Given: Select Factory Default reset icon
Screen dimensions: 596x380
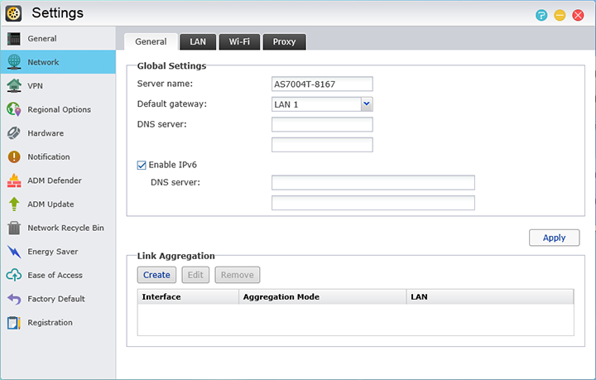Looking at the screenshot, I should click(x=13, y=299).
